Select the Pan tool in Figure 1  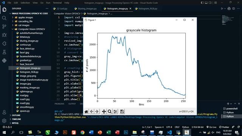point(104,111)
